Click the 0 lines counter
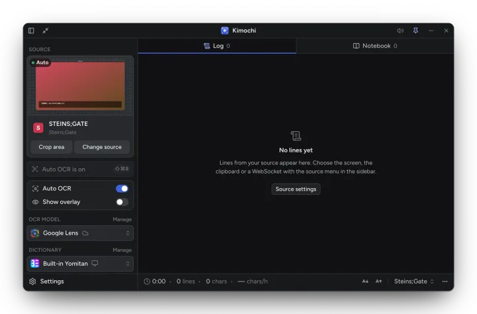 coord(185,282)
